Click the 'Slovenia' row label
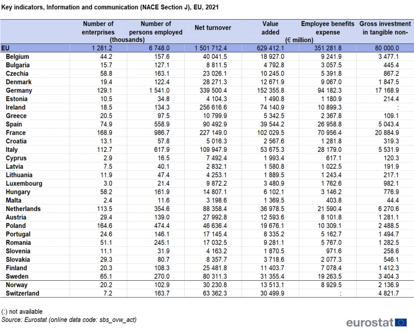The image size is (414, 332). tap(18, 251)
